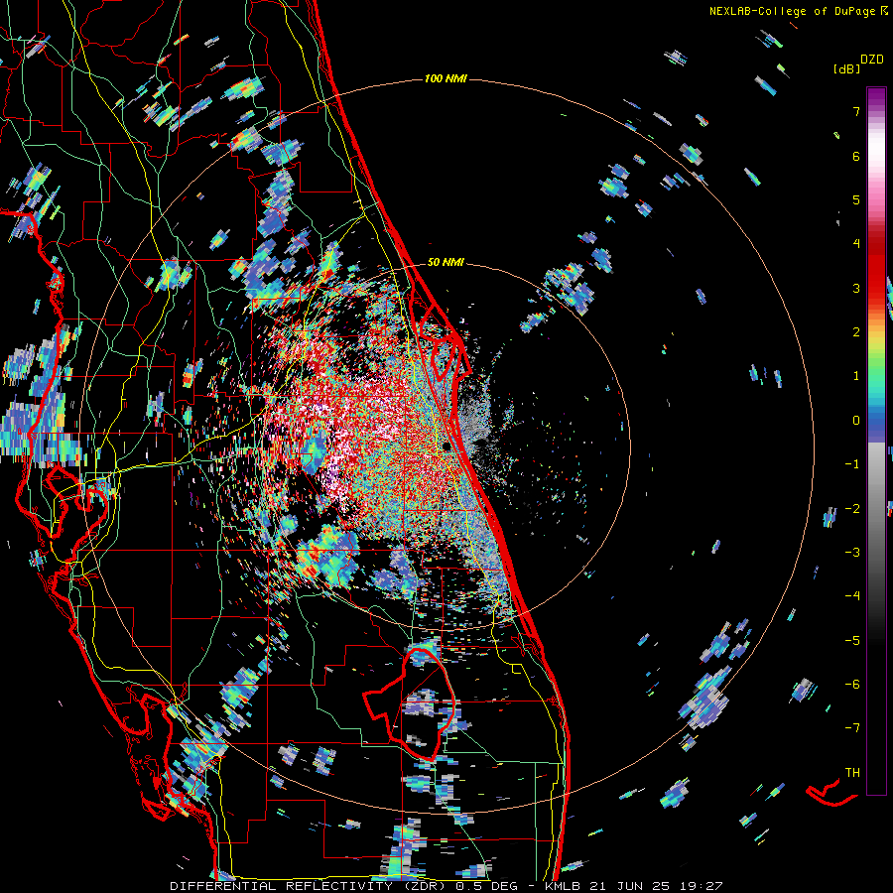This screenshot has width=893, height=893.
Task: Click the 0.5 DEG elevation text in the caption
Action: click(486, 886)
